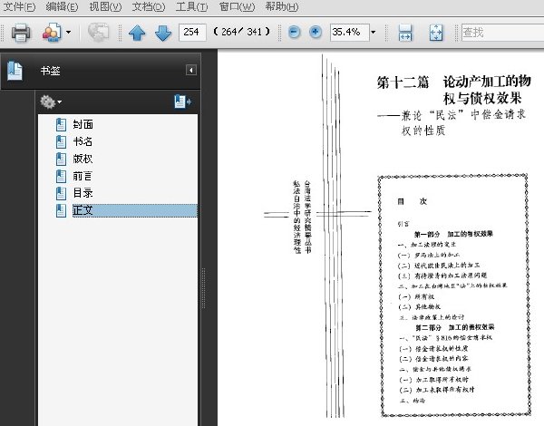Go to next page with down arrow
Image resolution: width=544 pixels, height=426 pixels.
[163, 33]
